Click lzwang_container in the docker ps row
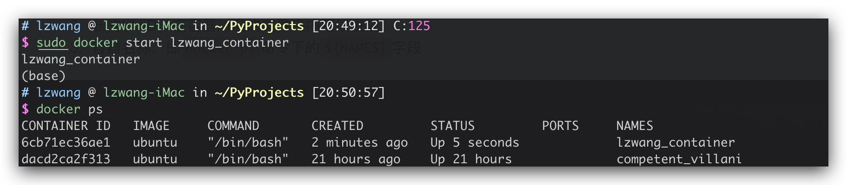Screen dimensions: 847x185 pos(675,142)
